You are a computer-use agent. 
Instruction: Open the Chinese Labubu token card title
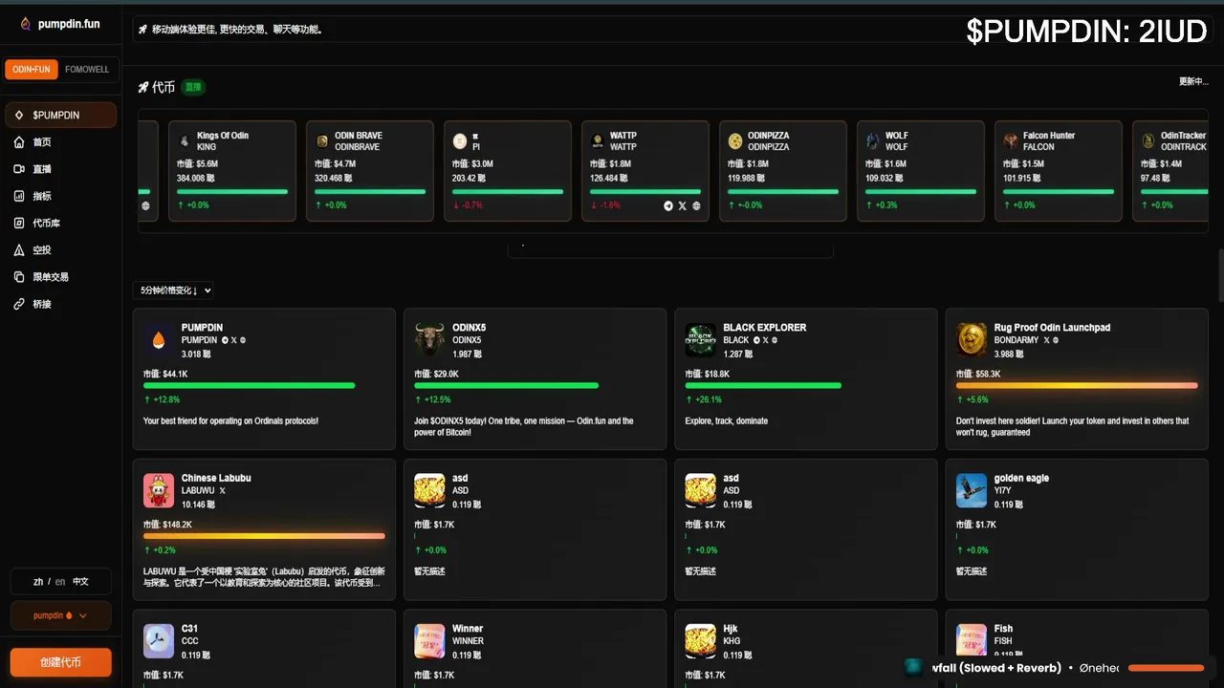216,478
